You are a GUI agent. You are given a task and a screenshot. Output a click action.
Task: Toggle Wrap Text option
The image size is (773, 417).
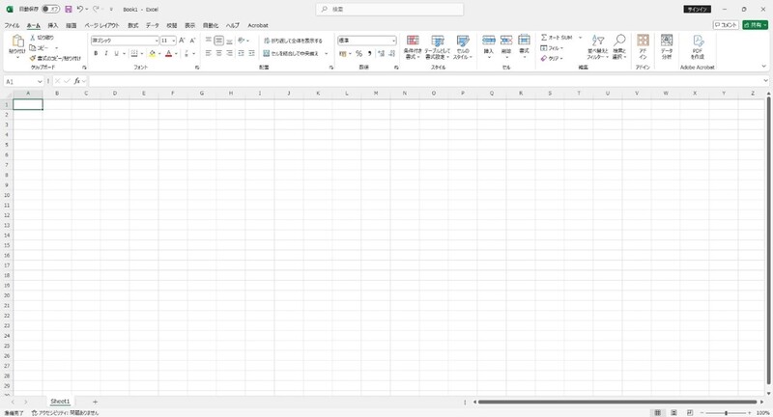click(293, 41)
